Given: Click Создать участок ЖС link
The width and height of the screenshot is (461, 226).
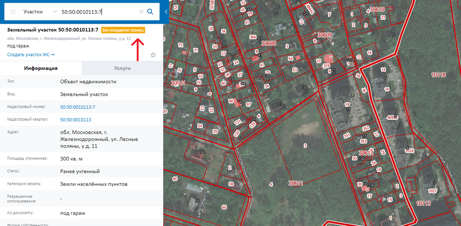Looking at the screenshot, I should pos(31,54).
